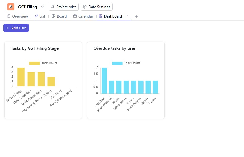244x157 pixels.
Task: Switch to the List tab
Action: [x=42, y=16]
